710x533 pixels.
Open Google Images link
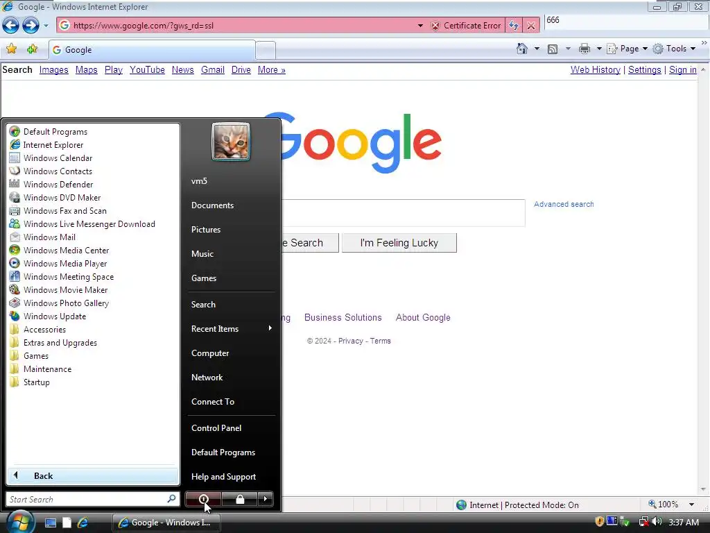(53, 70)
